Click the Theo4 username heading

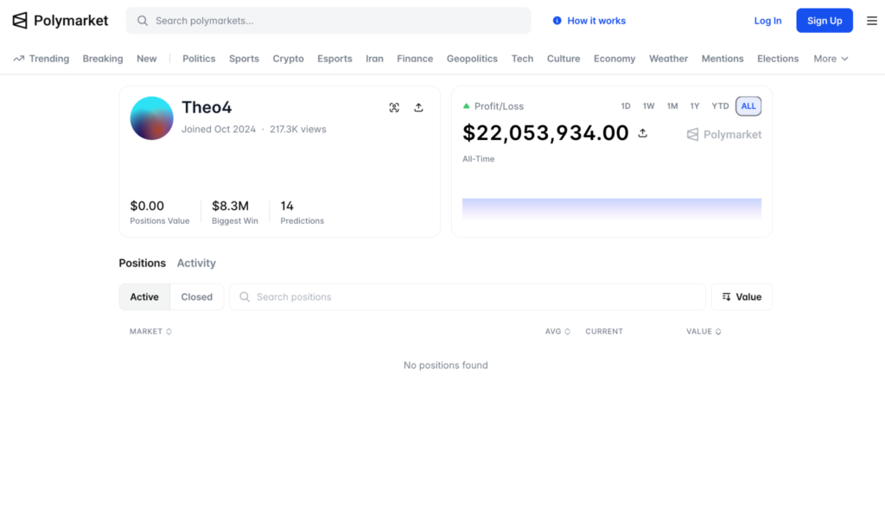(x=207, y=107)
